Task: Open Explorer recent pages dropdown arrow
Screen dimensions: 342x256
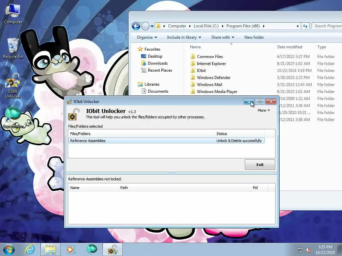Action: pyautogui.click(x=152, y=26)
